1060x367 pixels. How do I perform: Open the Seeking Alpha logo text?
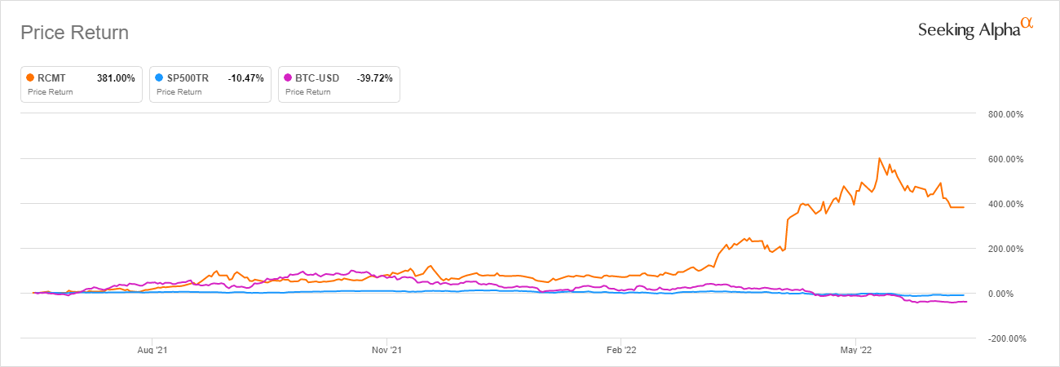click(x=969, y=30)
